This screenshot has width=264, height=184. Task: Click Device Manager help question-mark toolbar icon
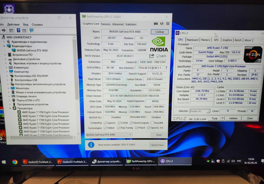[x=18, y=30]
